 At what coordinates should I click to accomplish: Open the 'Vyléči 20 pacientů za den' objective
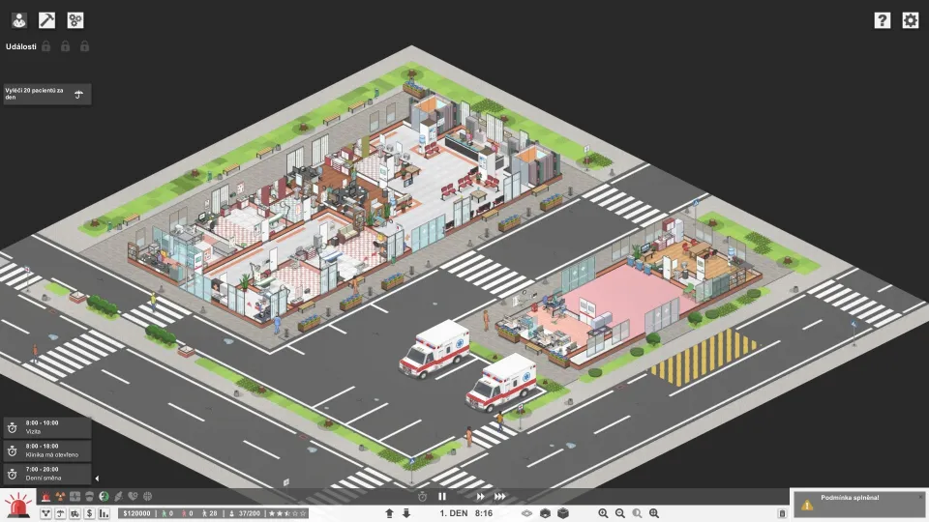pyautogui.click(x=46, y=94)
